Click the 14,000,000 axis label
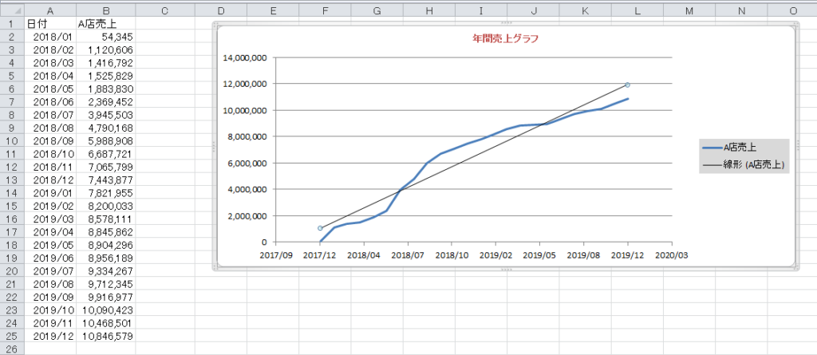This screenshot has height=355, width=817. pyautogui.click(x=245, y=57)
